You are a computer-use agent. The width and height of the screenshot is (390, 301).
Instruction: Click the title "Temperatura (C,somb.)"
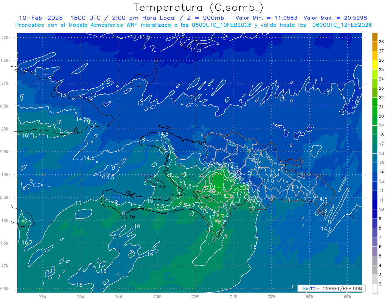[198, 7]
